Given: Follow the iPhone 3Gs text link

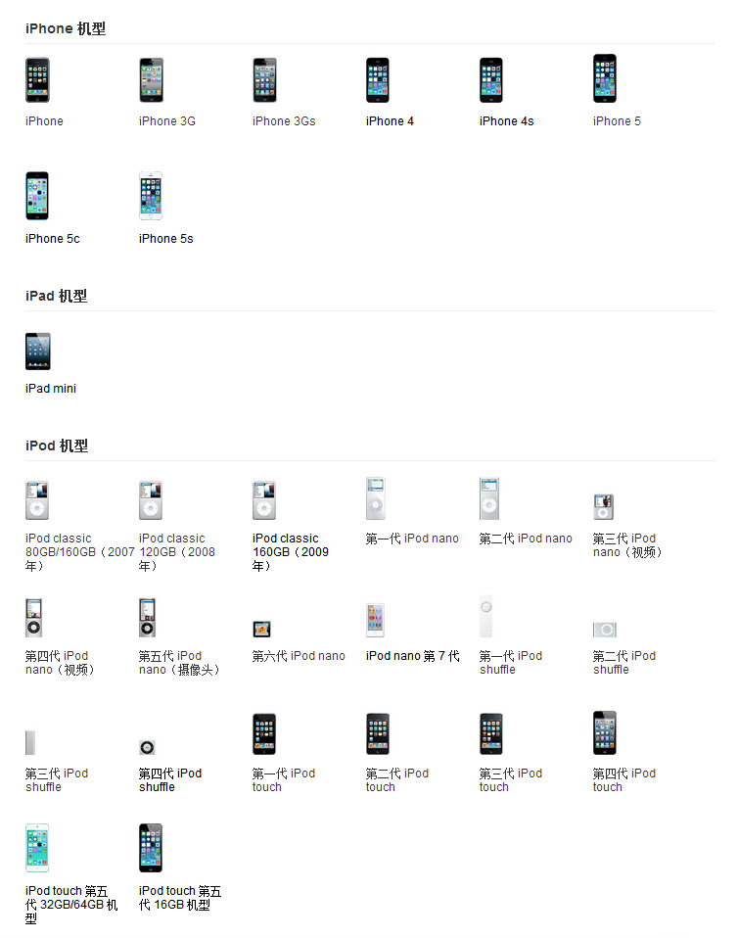Looking at the screenshot, I should pos(284,120).
